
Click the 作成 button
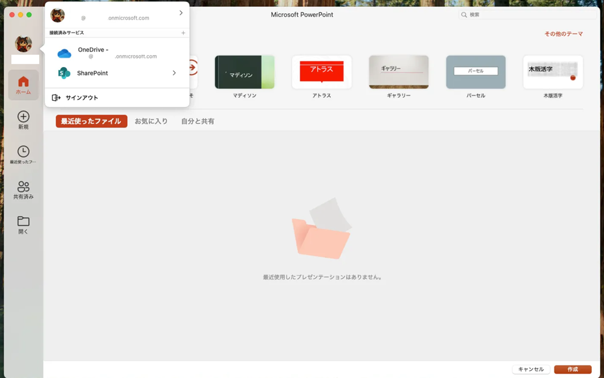point(573,369)
